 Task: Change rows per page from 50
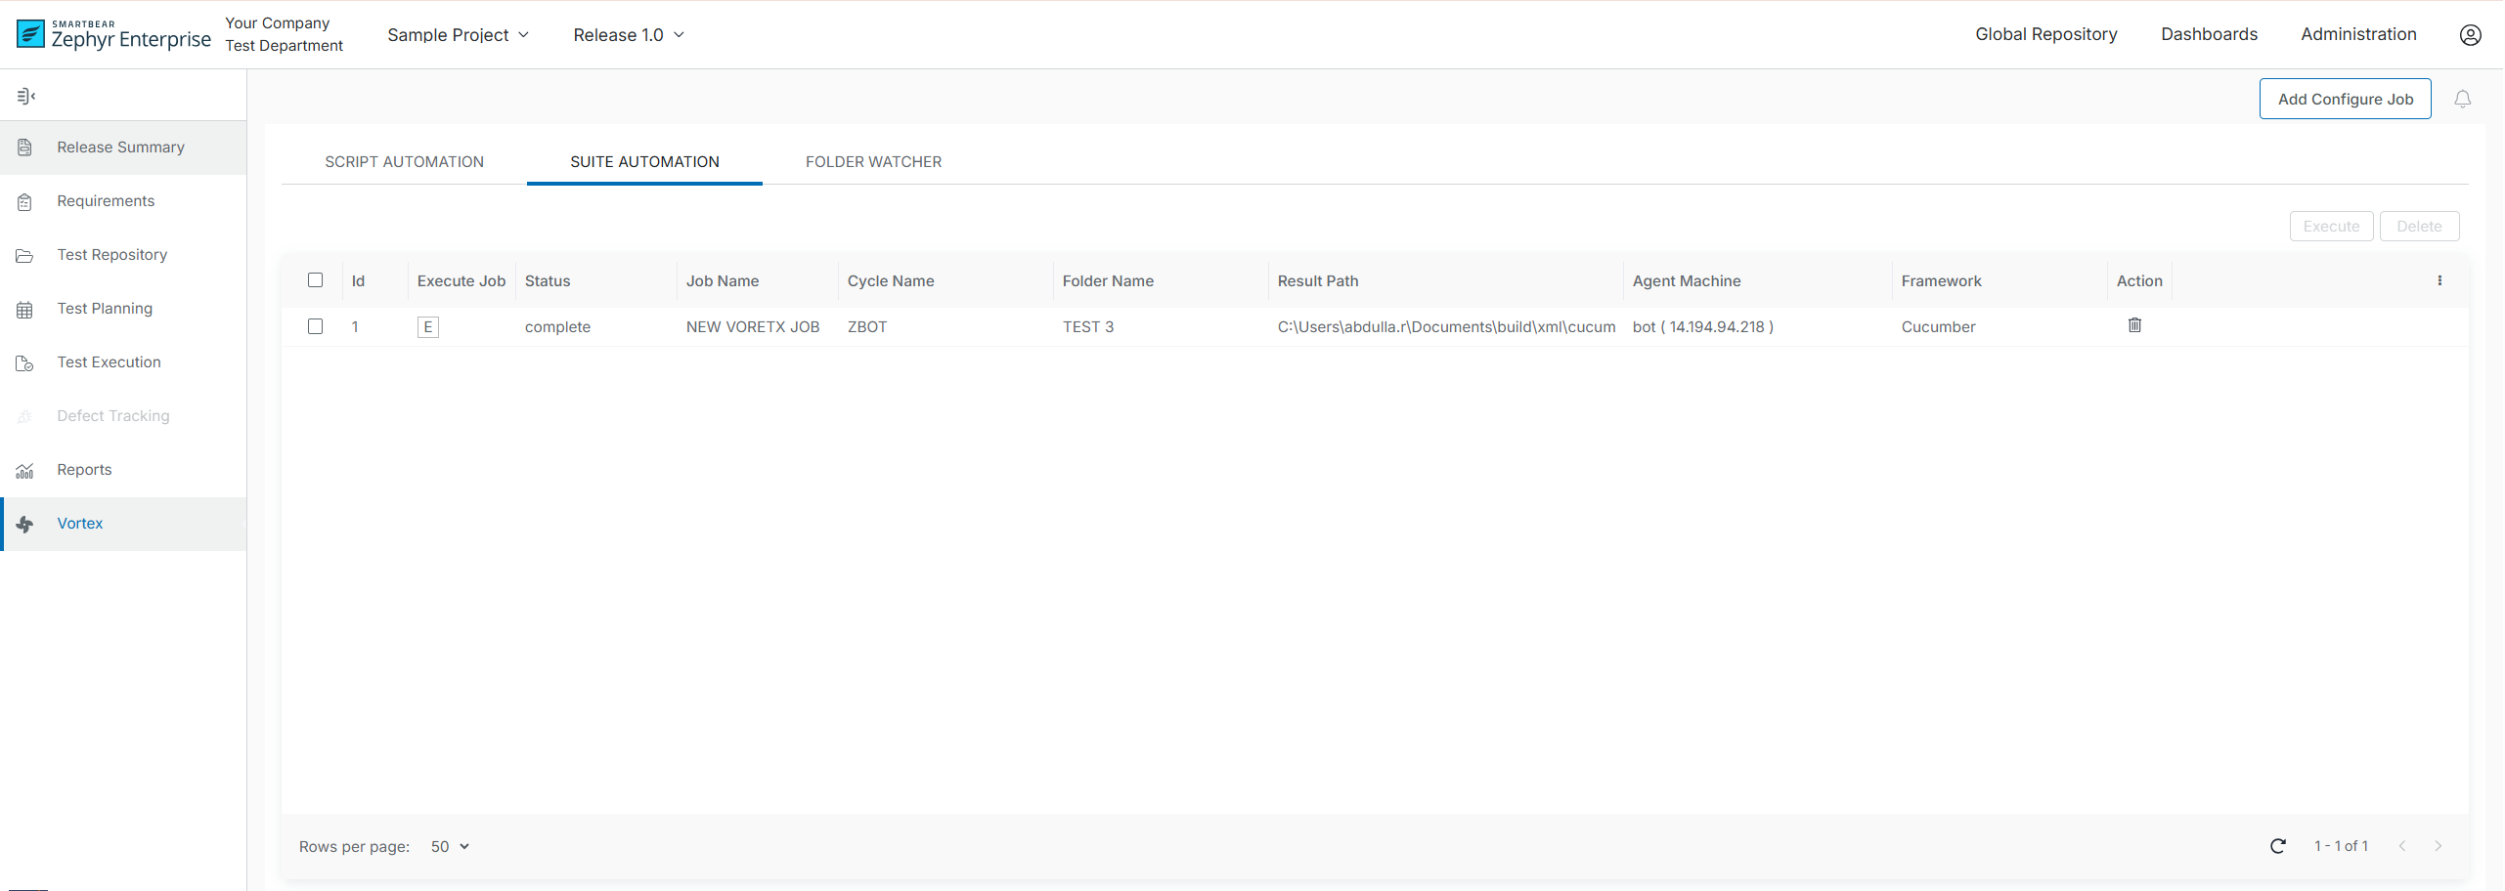tap(450, 846)
